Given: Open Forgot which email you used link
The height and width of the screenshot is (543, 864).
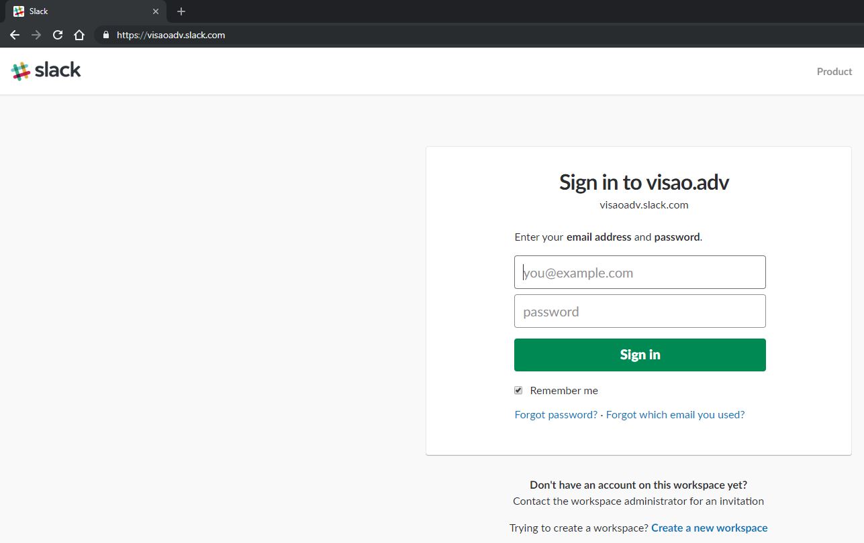Looking at the screenshot, I should click(675, 414).
